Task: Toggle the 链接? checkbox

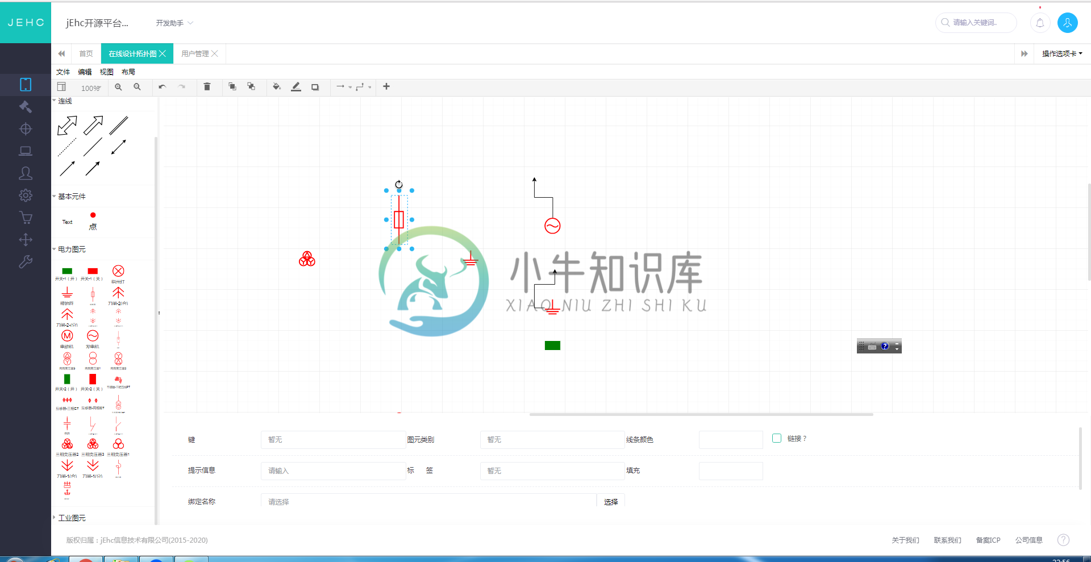Action: [x=777, y=438]
